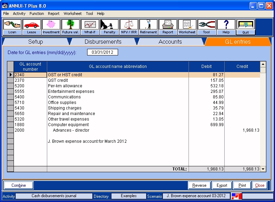Open the Investment piggy bank tool

(x=51, y=27)
